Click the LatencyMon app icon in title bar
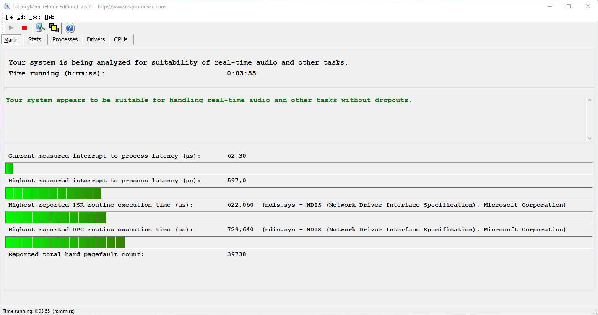 pyautogui.click(x=7, y=6)
